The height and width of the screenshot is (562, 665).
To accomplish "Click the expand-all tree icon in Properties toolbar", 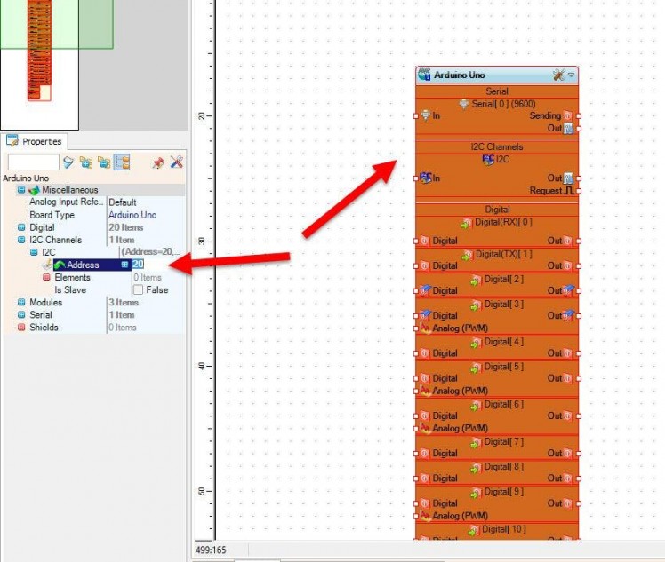I will click(86, 162).
